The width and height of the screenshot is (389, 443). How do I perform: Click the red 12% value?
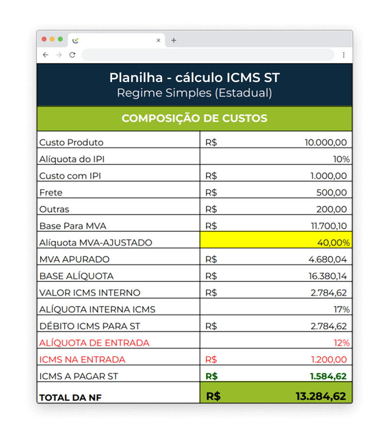pyautogui.click(x=341, y=343)
